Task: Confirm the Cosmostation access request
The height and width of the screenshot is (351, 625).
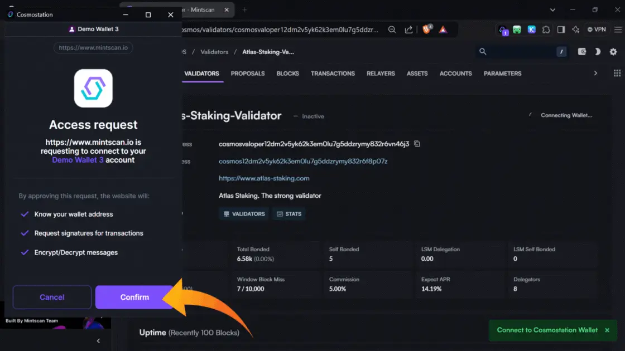Action: 134,297
